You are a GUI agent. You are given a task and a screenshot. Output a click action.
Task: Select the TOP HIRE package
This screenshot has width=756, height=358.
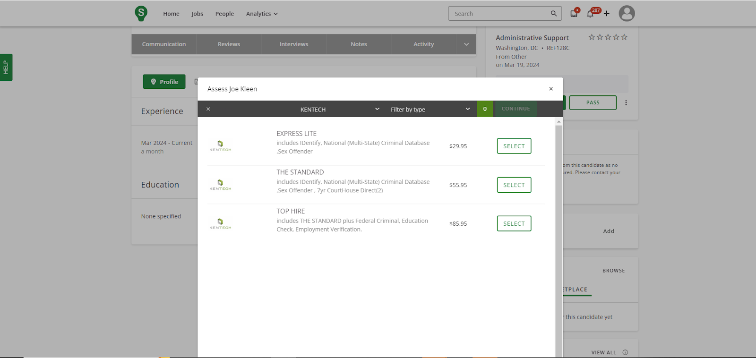tap(514, 223)
